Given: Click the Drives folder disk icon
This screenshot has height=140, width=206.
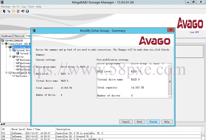Looking at the screenshot, I should point(14,57).
